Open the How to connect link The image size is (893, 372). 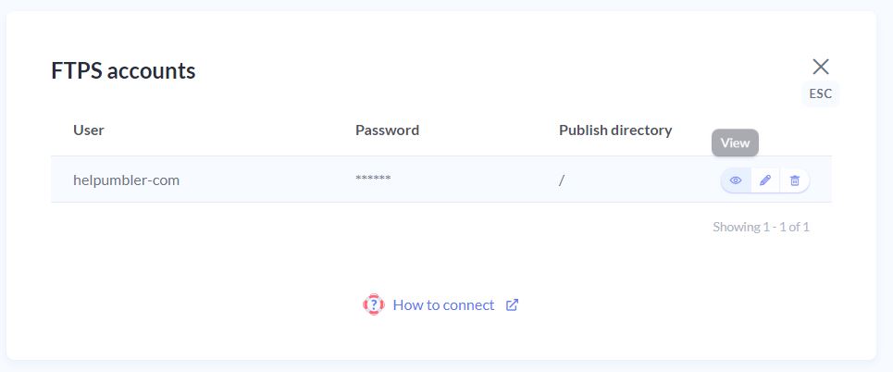(x=443, y=304)
